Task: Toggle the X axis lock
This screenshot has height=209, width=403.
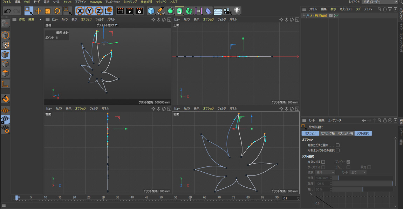Action: tap(80, 11)
